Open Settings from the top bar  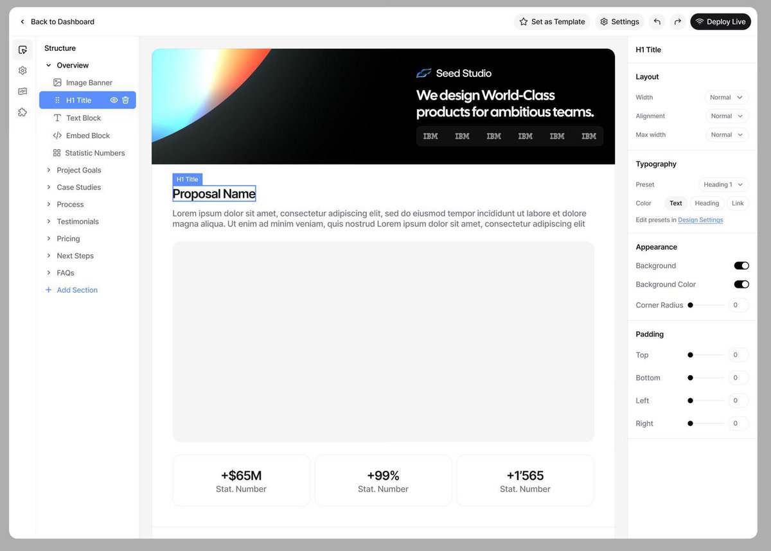tap(619, 22)
